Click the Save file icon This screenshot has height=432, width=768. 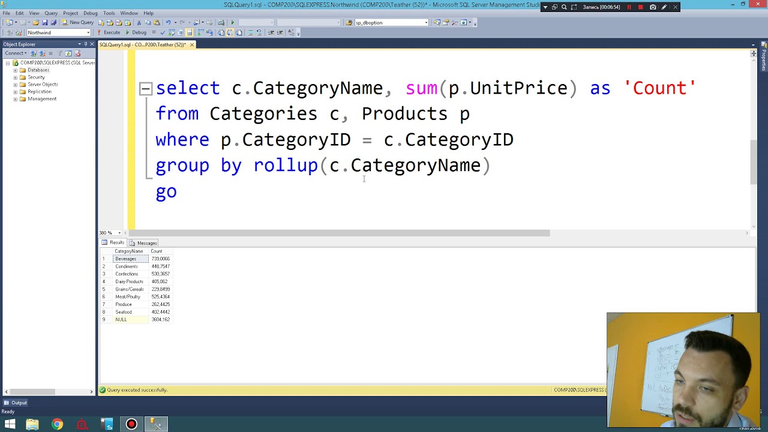(44, 22)
